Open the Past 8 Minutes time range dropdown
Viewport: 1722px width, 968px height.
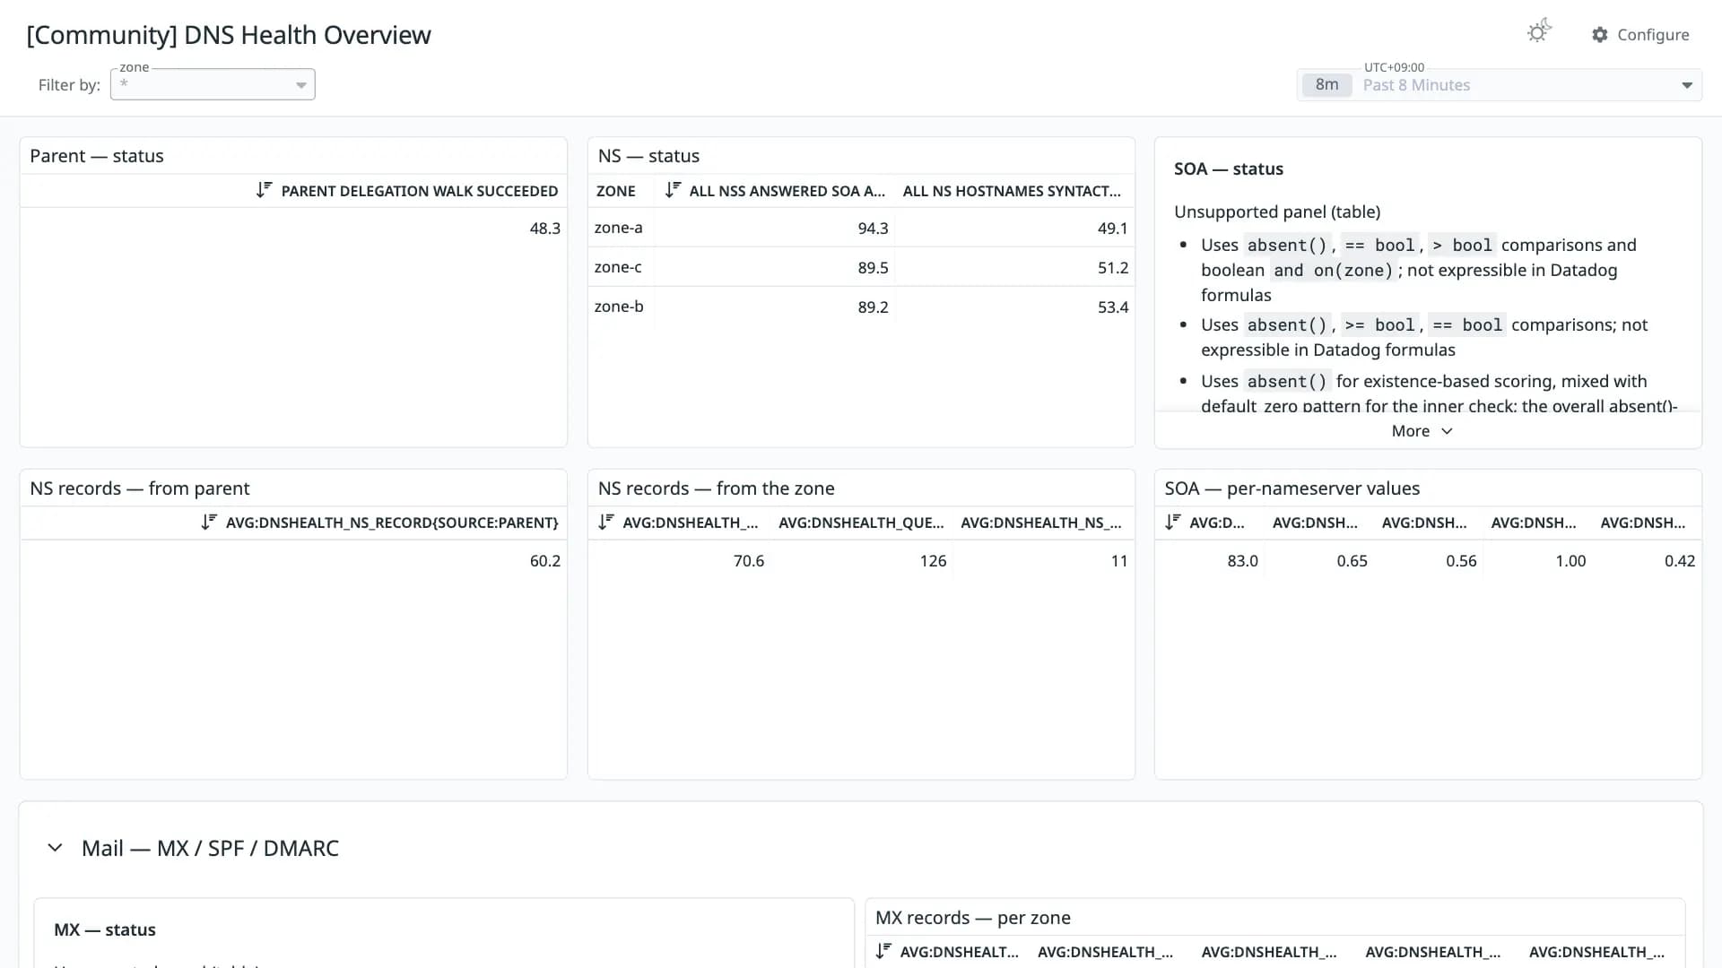1499,85
